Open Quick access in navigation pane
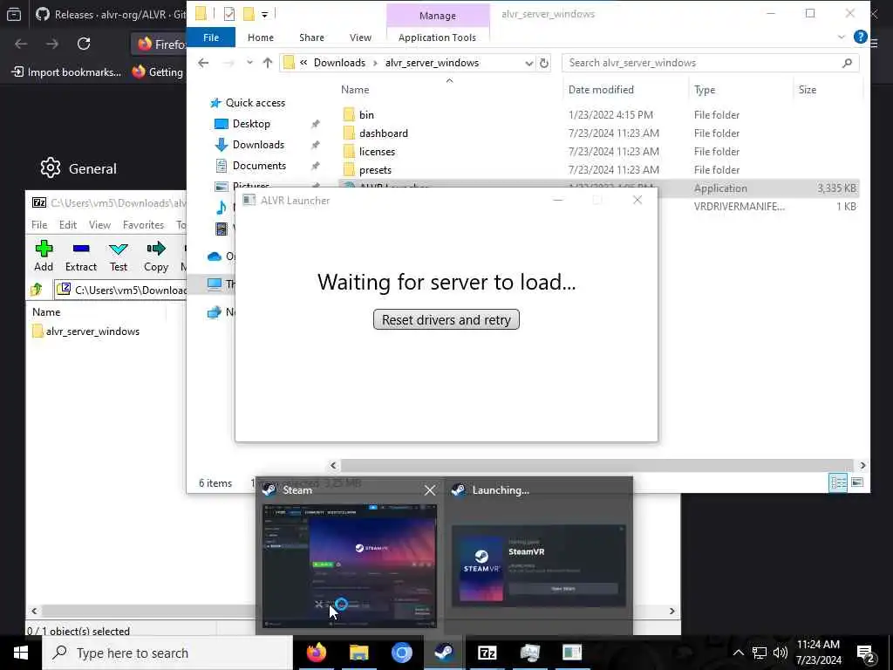 point(256,103)
